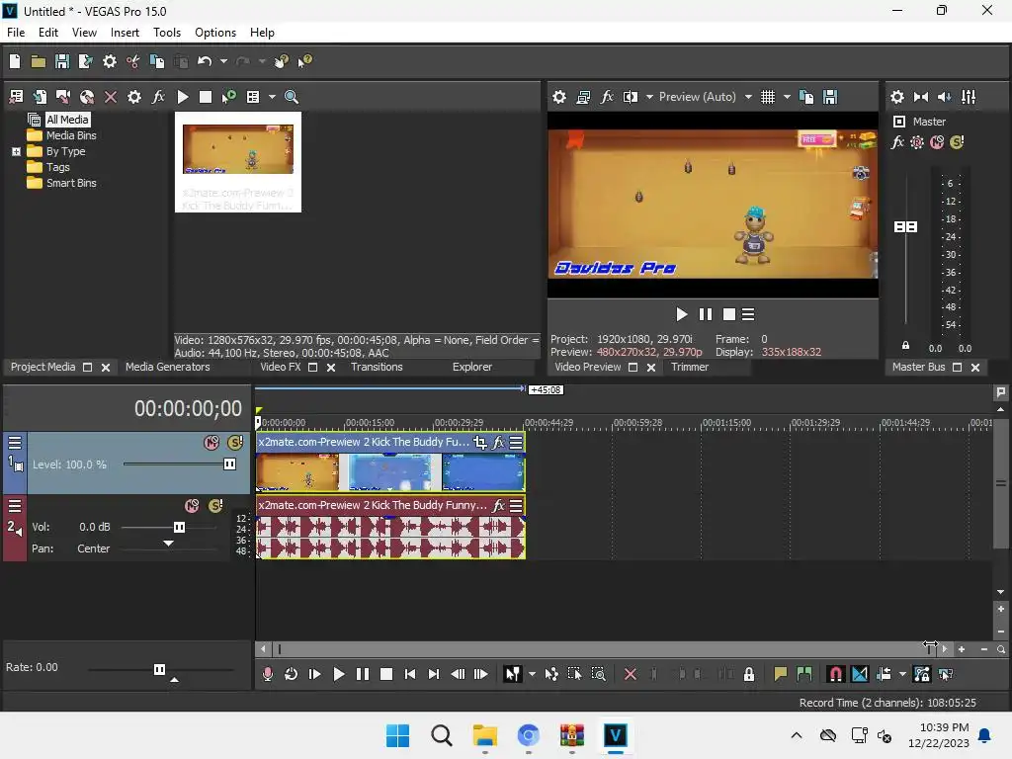This screenshot has width=1012, height=759.
Task: Switch to the Transitions tab
Action: (377, 368)
